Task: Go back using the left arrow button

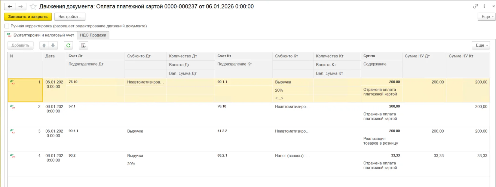Action: (10, 6)
